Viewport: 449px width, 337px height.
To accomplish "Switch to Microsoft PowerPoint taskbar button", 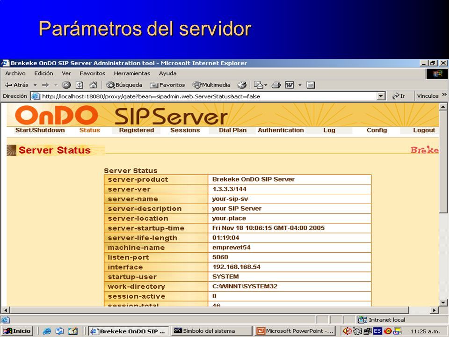I will point(295,331).
